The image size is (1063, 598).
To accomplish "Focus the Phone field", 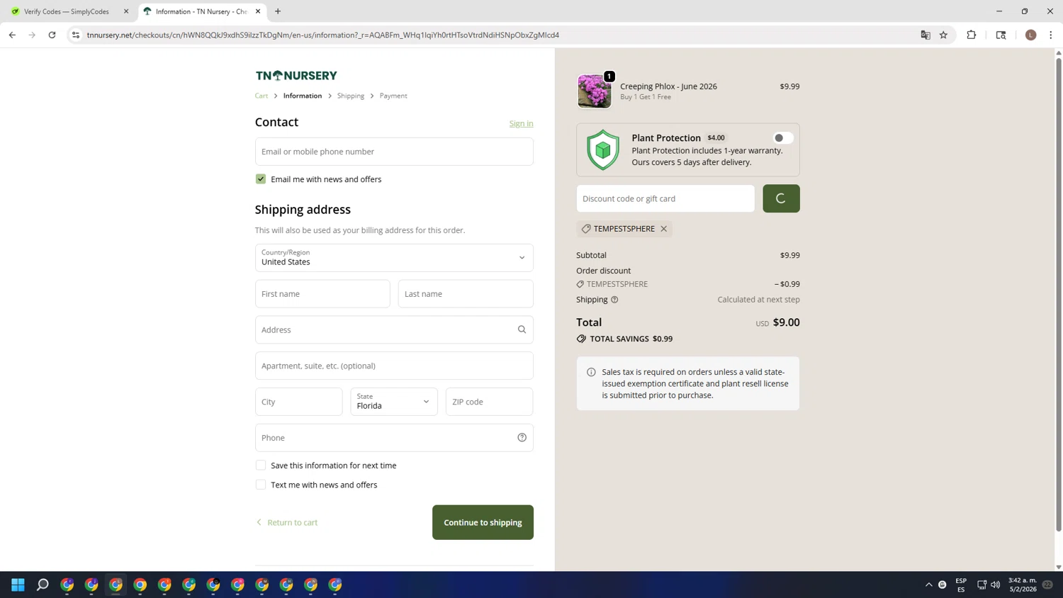I will 394,438.
